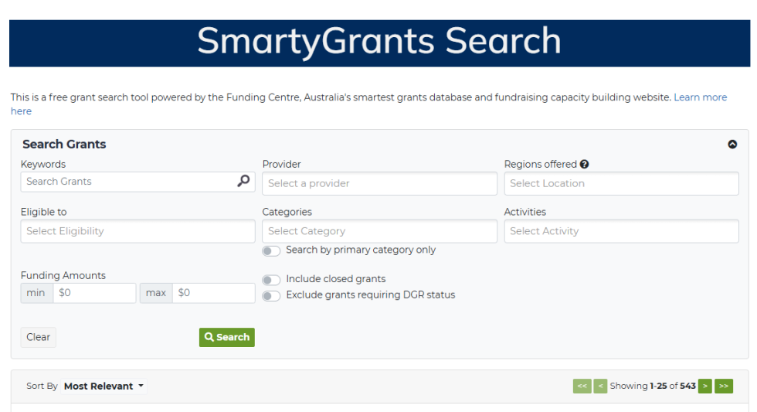
Task: Toggle Search by primary category only
Action: point(271,250)
